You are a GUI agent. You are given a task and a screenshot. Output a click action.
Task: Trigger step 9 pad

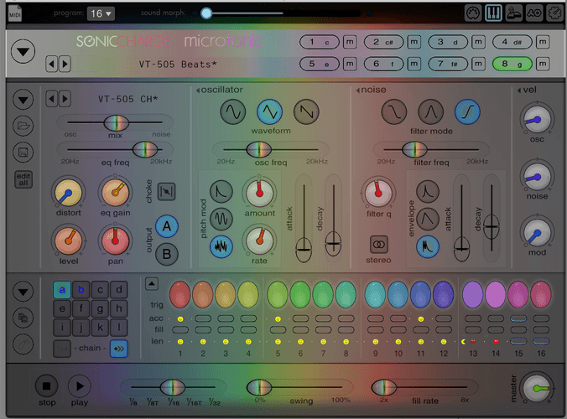click(375, 295)
